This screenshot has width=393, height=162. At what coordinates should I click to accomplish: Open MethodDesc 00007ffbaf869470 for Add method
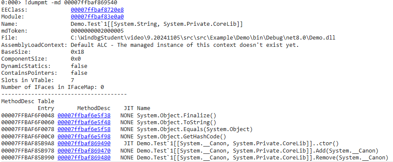[84, 150]
